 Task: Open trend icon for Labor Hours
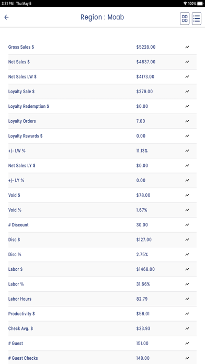pos(187,299)
